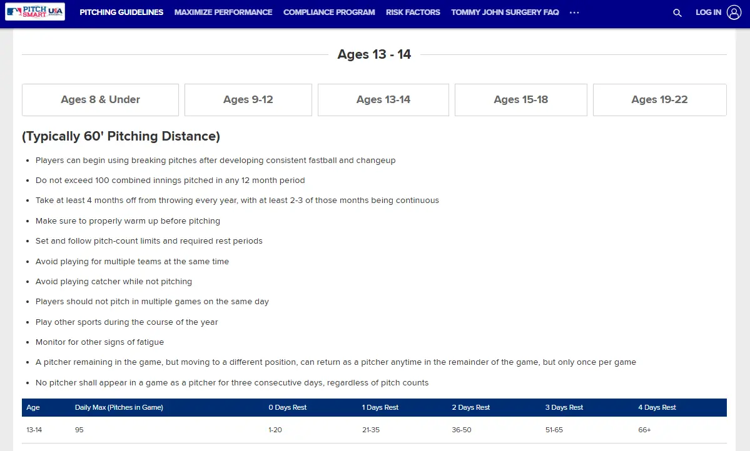Open Pitching Guidelines menu
Screen dimensions: 750x451
click(x=121, y=12)
